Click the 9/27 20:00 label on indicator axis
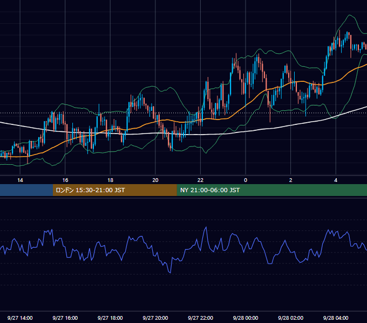This screenshot has height=323, width=367. [x=155, y=318]
